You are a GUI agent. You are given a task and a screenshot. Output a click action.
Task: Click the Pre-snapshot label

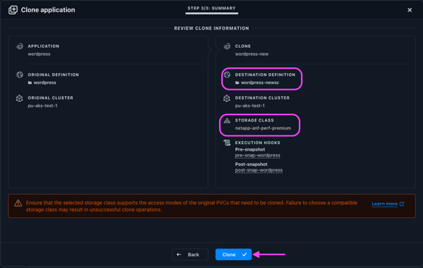pyautogui.click(x=250, y=149)
